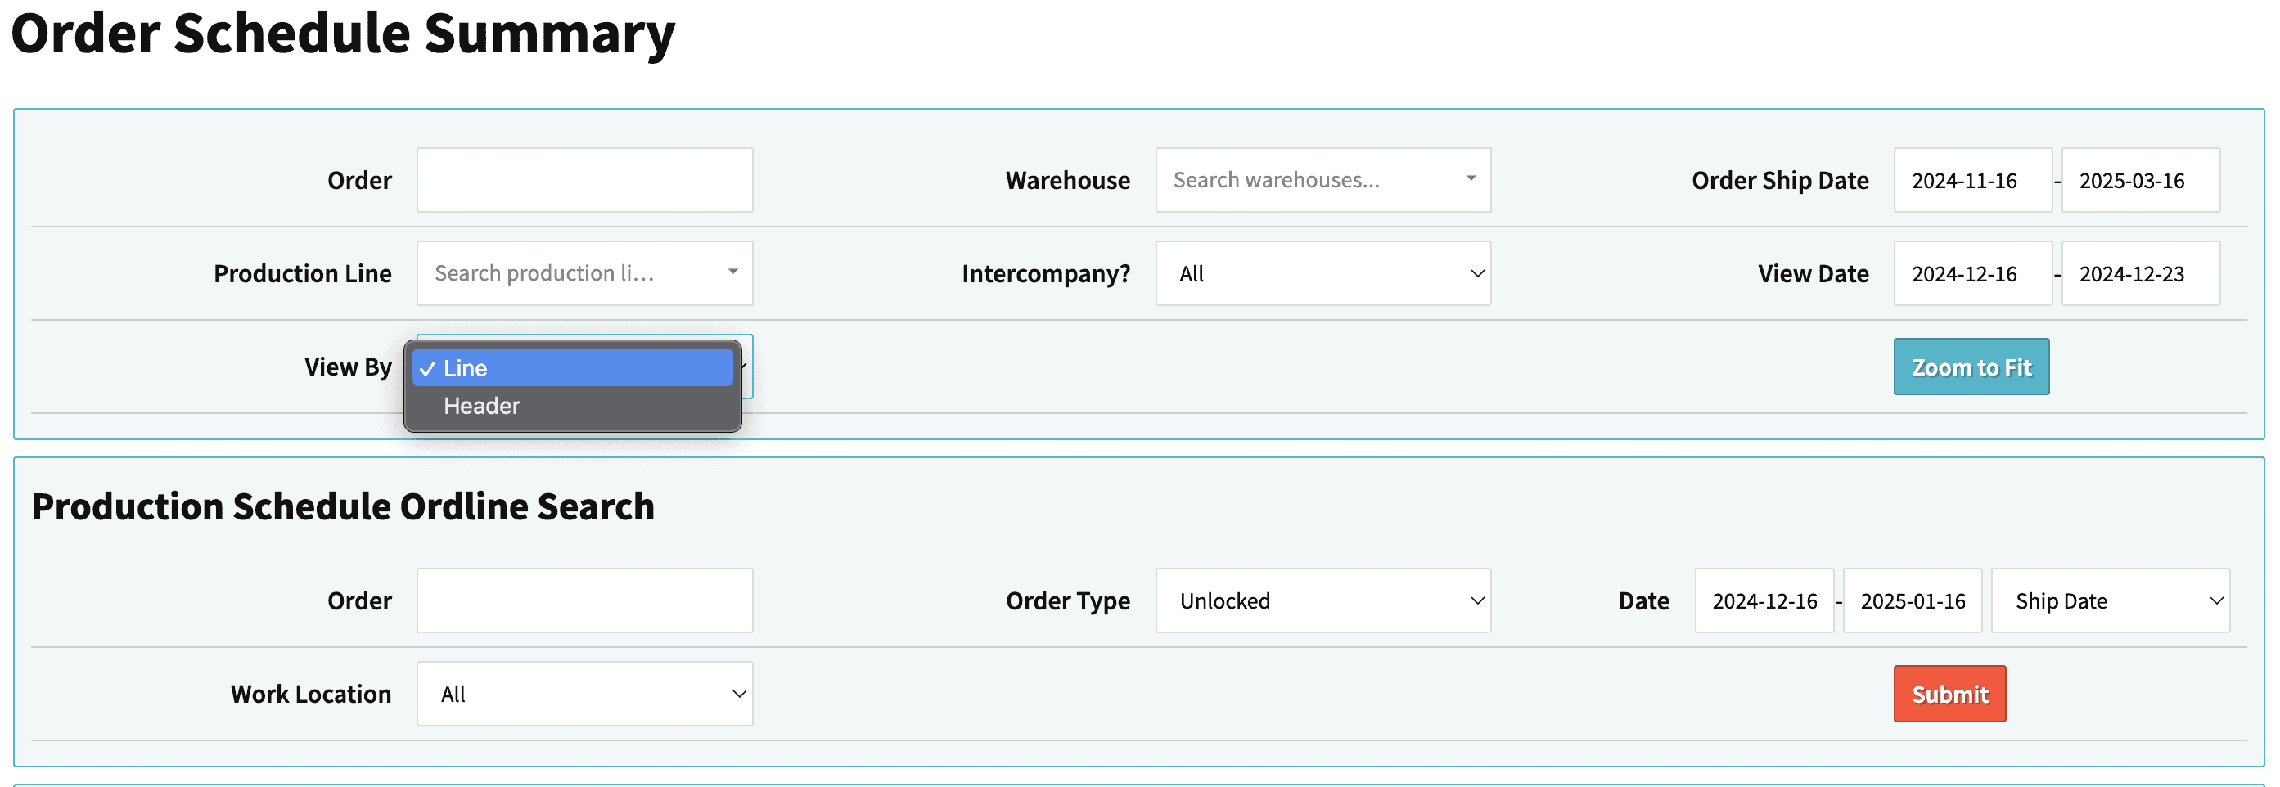The width and height of the screenshot is (2280, 787).
Task: Open the Intercompany dropdown showing All
Action: pos(1322,273)
